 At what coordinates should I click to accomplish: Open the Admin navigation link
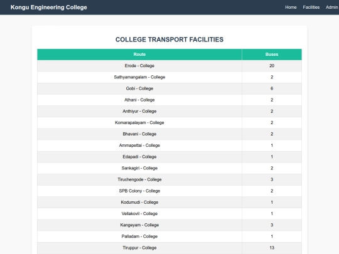pyautogui.click(x=332, y=8)
